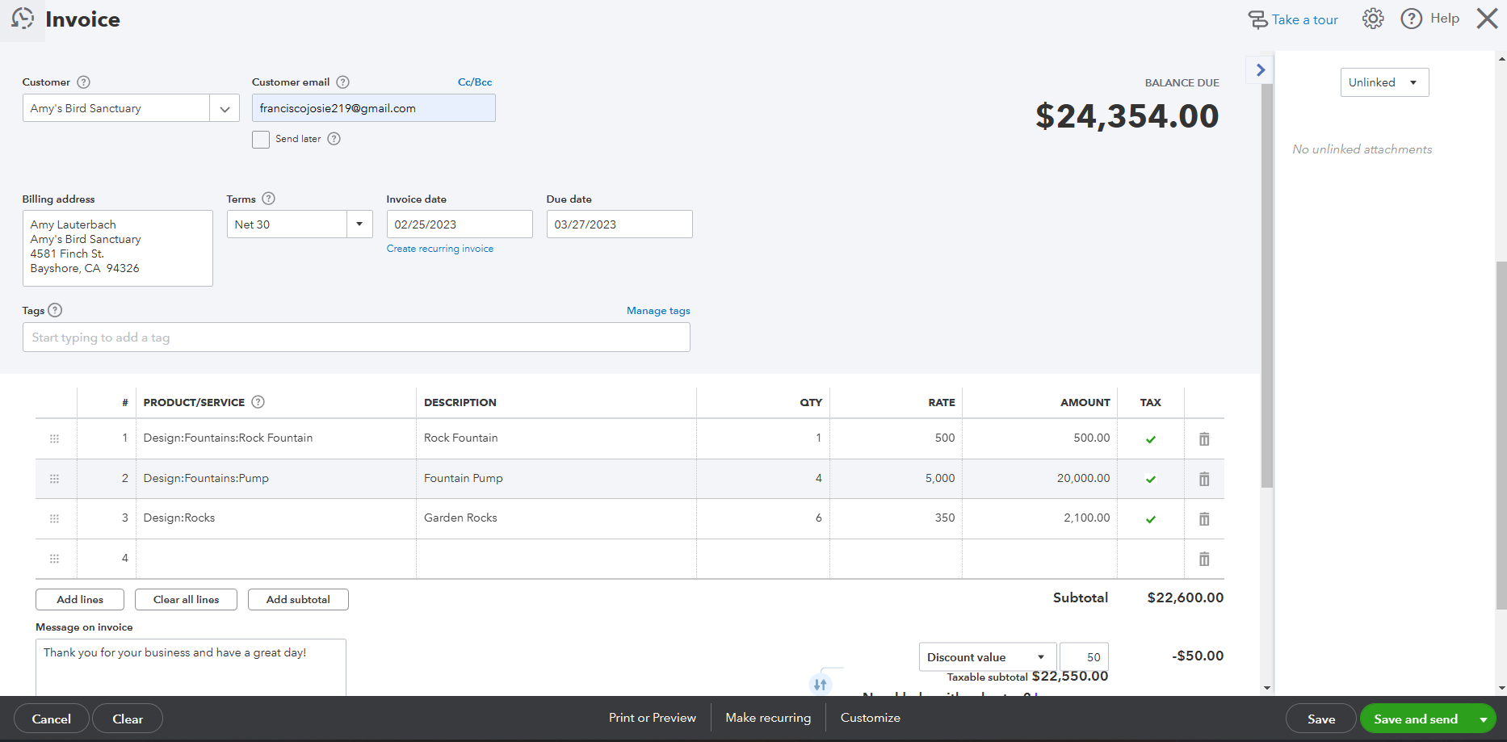The width and height of the screenshot is (1507, 742).
Task: Click the Take a tour icon
Action: pyautogui.click(x=1258, y=19)
